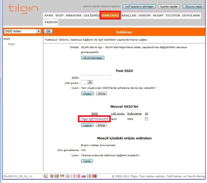Open the Tilgin-Q87Yhr4HcZYF SSID link
Image resolution: width=207 pixels, height=183 pixels.
click(95, 119)
